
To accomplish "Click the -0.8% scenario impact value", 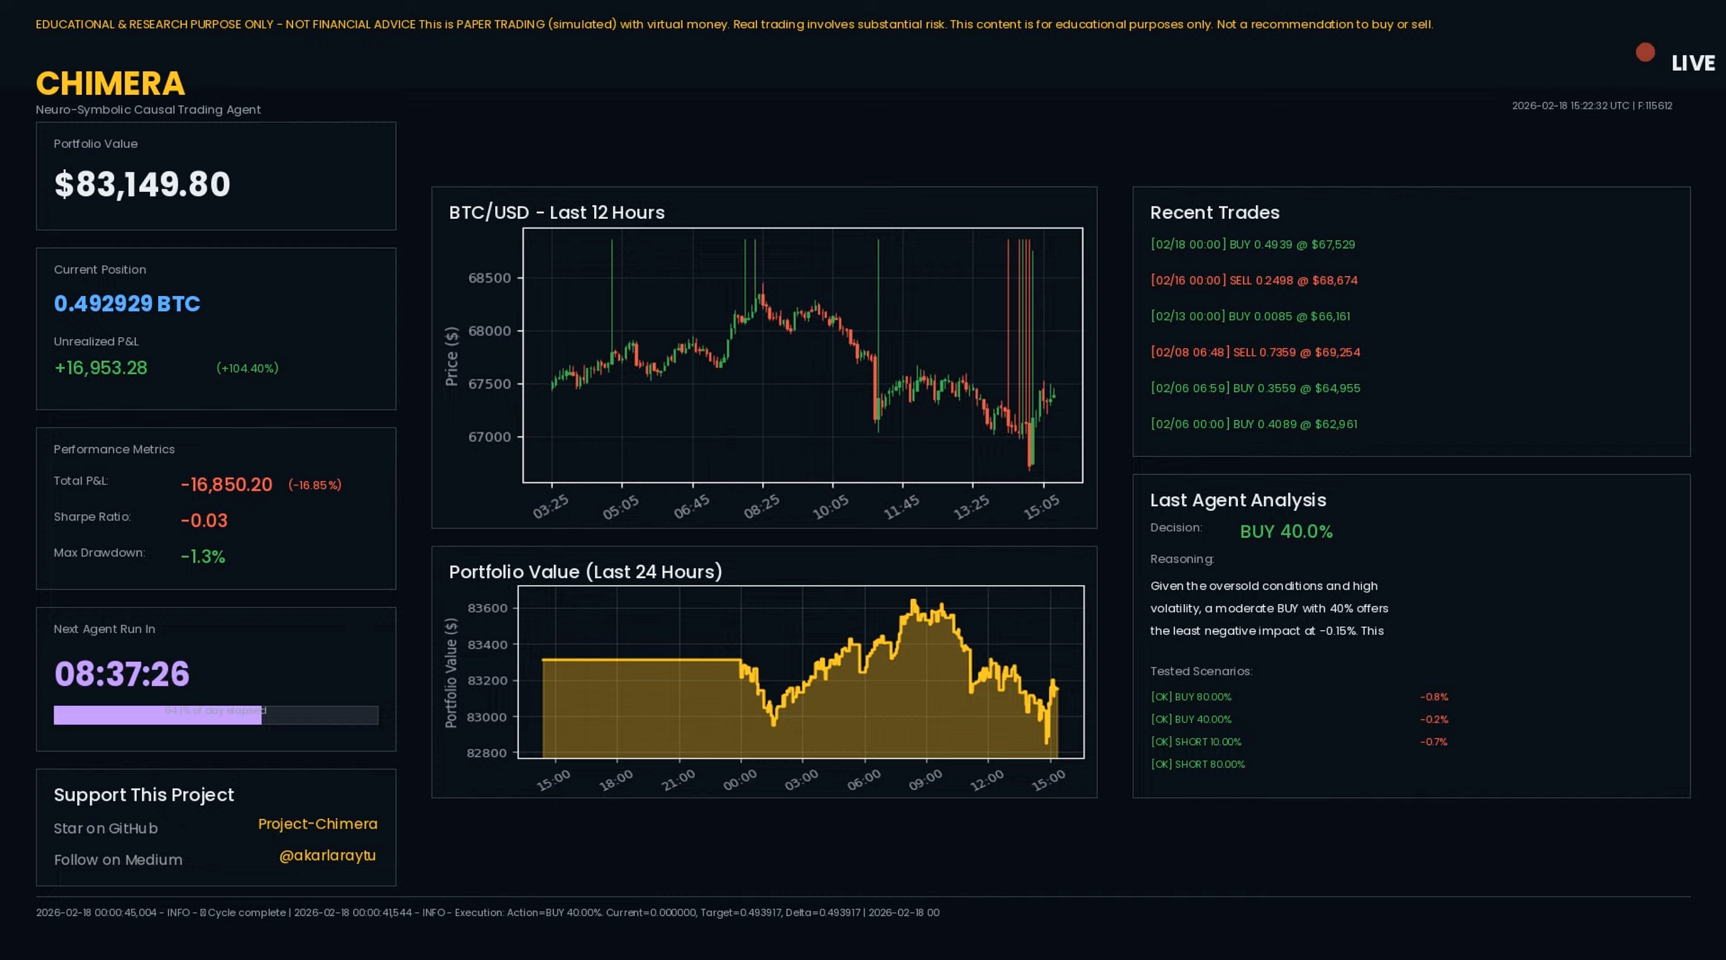I will (x=1434, y=697).
